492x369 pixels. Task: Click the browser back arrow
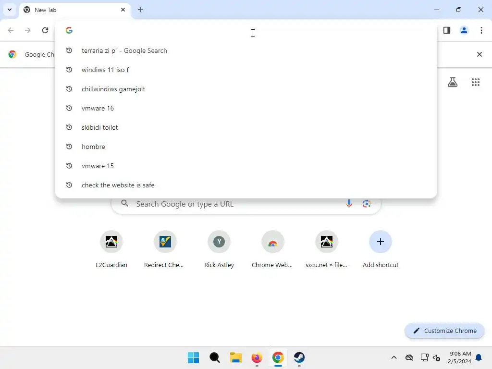click(11, 30)
